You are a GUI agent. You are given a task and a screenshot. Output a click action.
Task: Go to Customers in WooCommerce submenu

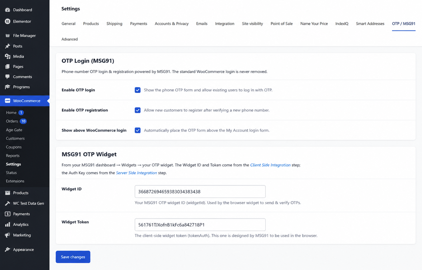pyautogui.click(x=15, y=138)
